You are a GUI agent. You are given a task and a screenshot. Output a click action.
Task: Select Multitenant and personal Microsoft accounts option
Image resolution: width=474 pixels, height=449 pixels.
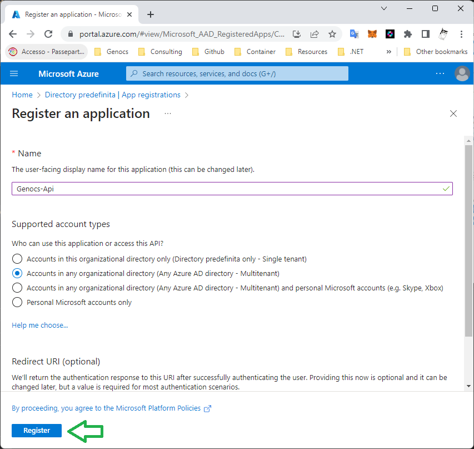pyautogui.click(x=17, y=288)
